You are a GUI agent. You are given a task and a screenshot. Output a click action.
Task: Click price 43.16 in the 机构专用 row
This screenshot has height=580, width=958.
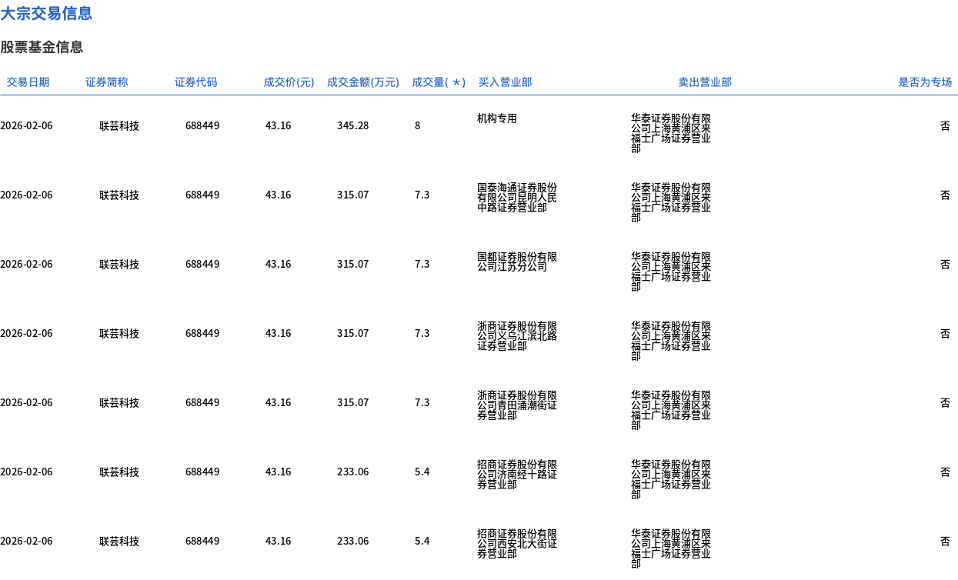(x=279, y=125)
